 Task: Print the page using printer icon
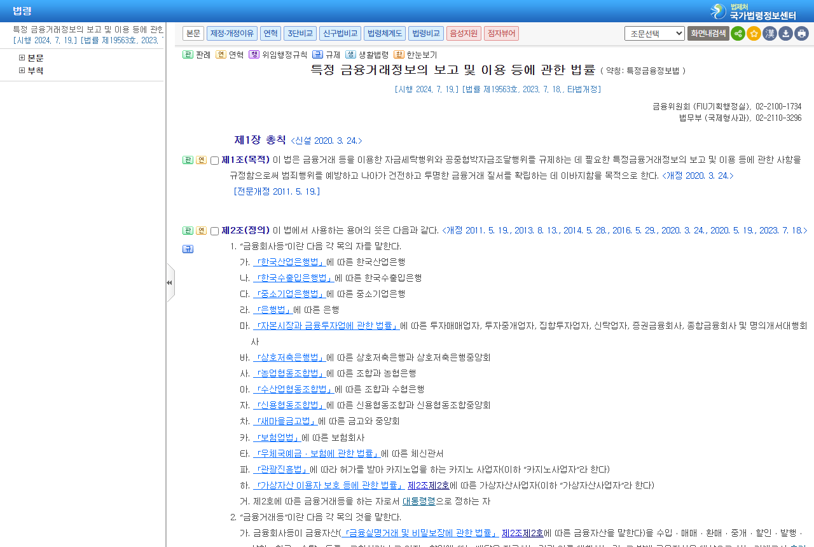coord(801,34)
